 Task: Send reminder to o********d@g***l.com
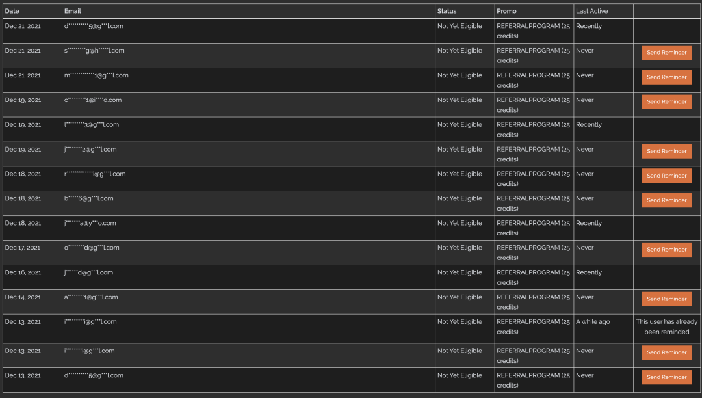pos(667,249)
